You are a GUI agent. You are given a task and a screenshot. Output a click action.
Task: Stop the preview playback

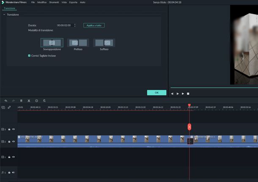coord(188,94)
